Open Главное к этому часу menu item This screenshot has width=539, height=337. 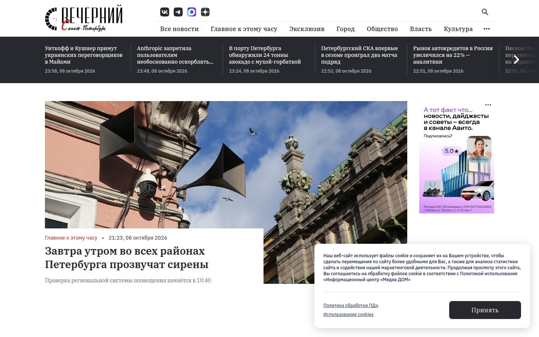(x=244, y=29)
